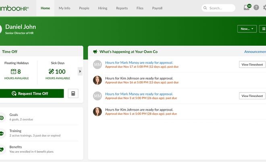Viewport: 266px width, 162px height.
Task: Open the help question mark icon
Action: click(x=256, y=8)
